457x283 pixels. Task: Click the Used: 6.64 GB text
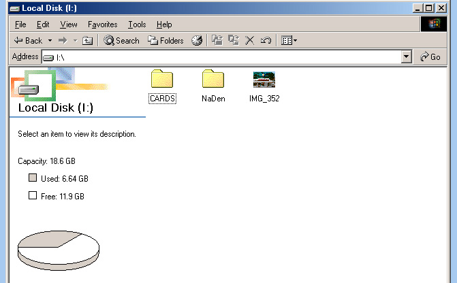point(65,178)
